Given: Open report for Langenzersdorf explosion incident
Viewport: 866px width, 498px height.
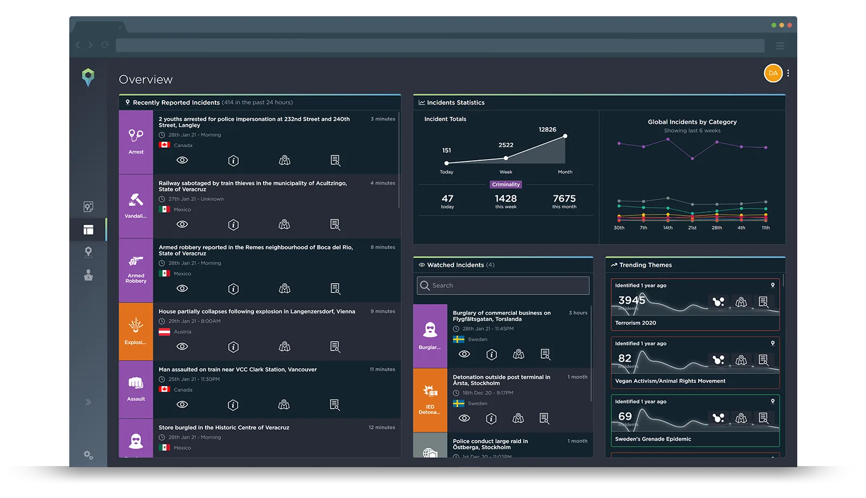Looking at the screenshot, I should coord(336,346).
